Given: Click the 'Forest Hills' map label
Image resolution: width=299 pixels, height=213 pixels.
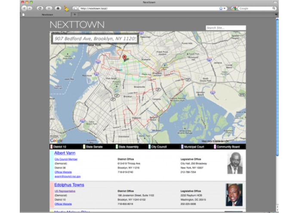Looking at the screenshot, I should click(187, 44).
